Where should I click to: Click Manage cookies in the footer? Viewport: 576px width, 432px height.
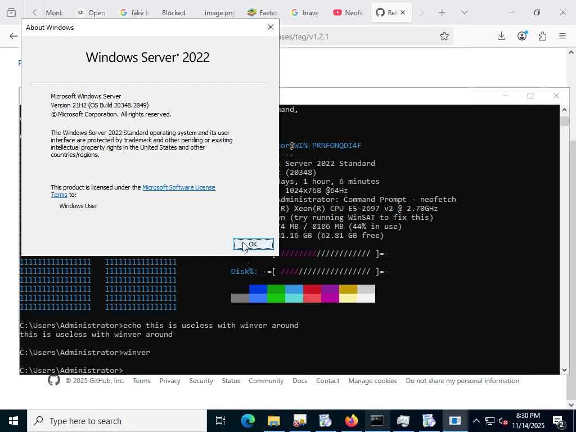pos(372,381)
